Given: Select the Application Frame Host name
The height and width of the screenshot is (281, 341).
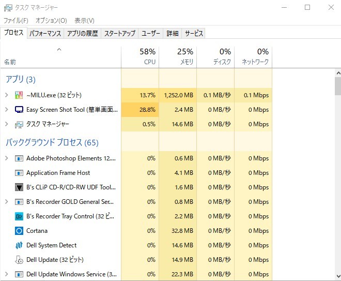Looking at the screenshot, I should 58,173.
